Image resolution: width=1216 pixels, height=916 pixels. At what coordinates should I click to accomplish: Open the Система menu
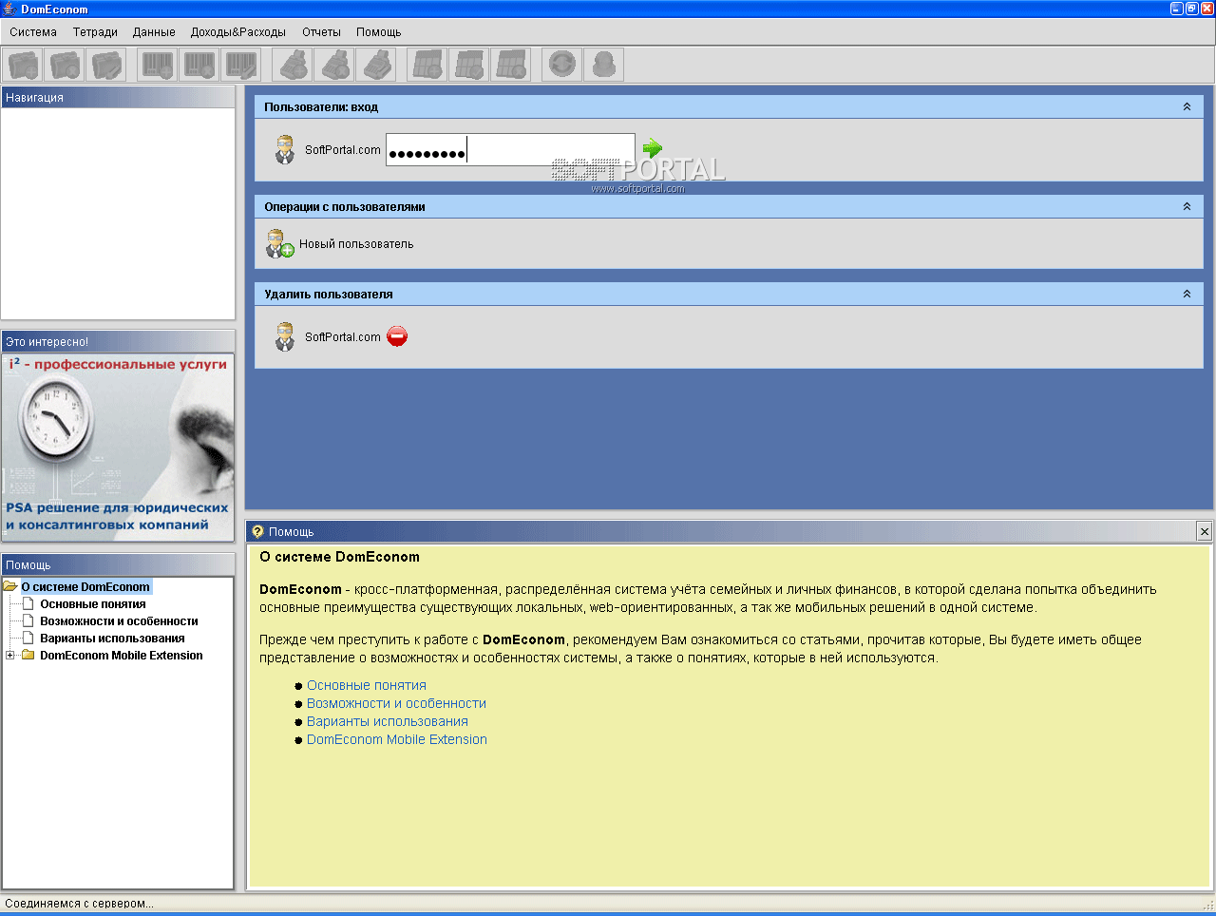[x=33, y=32]
